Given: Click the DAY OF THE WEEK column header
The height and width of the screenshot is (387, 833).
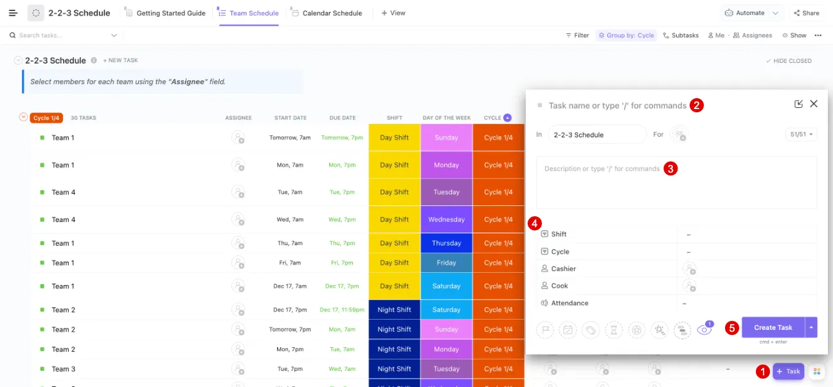Looking at the screenshot, I should 447,118.
